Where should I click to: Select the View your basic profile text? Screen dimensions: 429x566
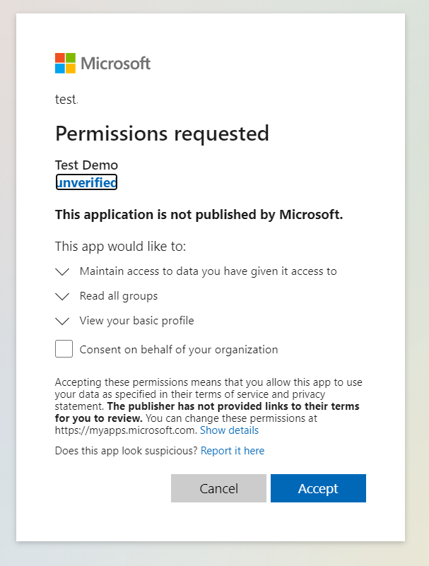click(136, 321)
